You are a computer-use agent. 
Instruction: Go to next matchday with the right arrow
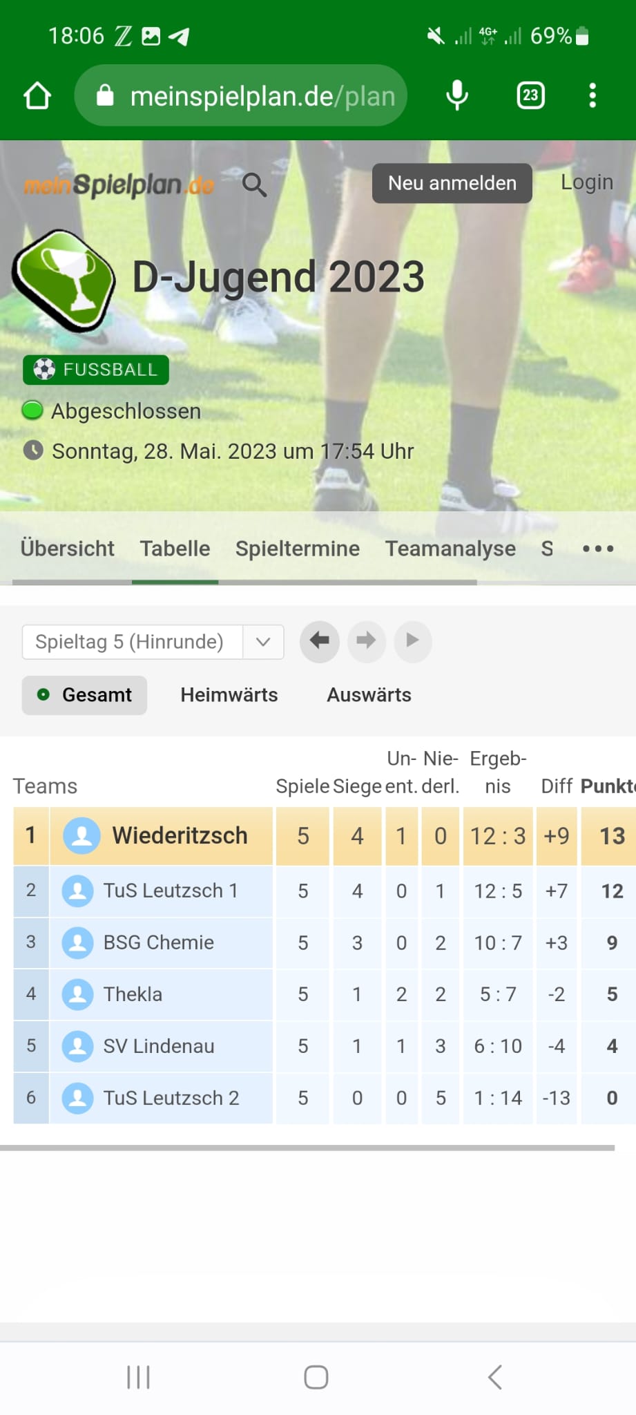coord(366,641)
